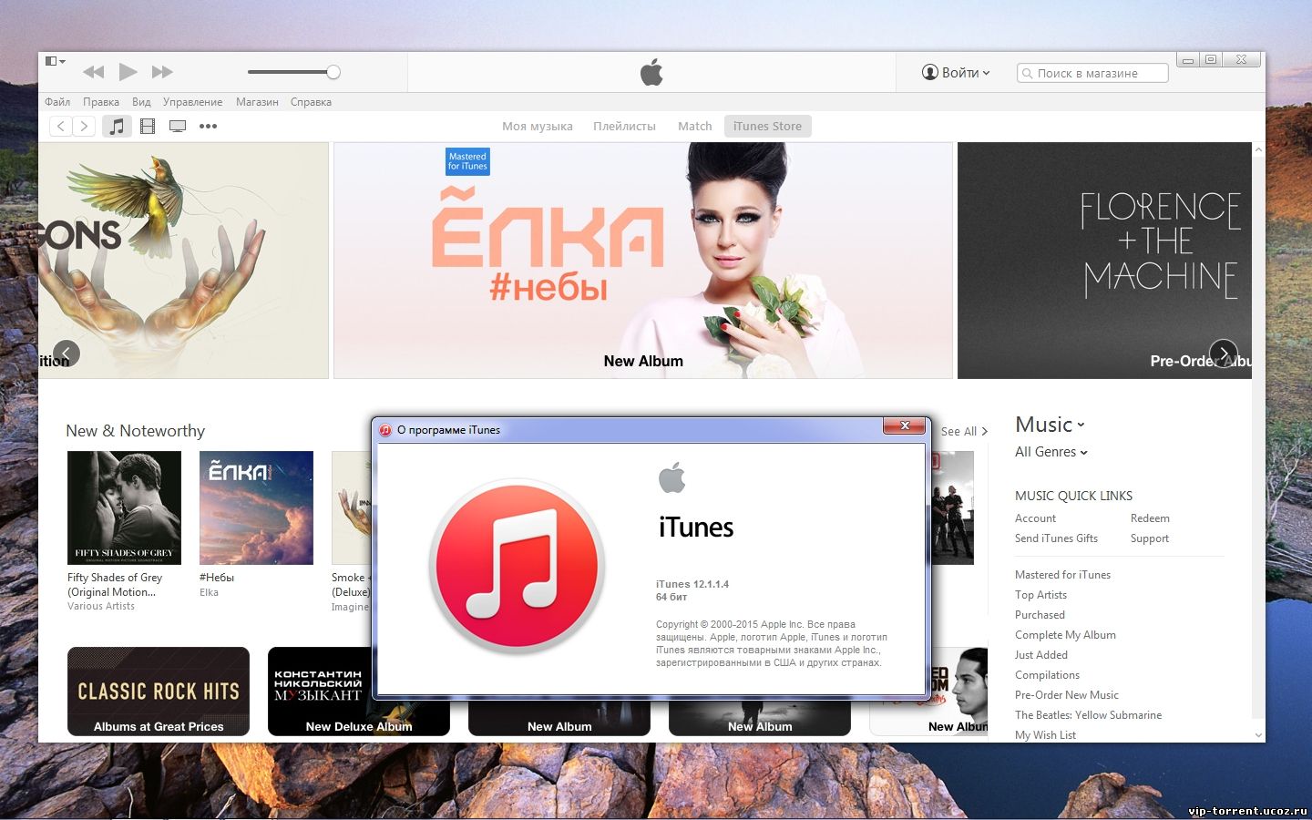
Task: Go forward with the right navigation arrow
Action: coord(84,127)
